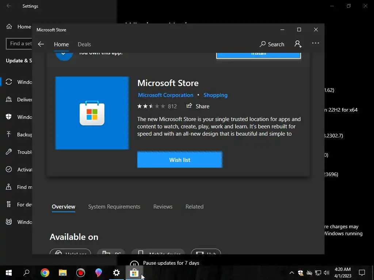Image resolution: width=374 pixels, height=280 pixels.
Task: Go back using the Microsoft Store back arrow
Action: click(41, 44)
